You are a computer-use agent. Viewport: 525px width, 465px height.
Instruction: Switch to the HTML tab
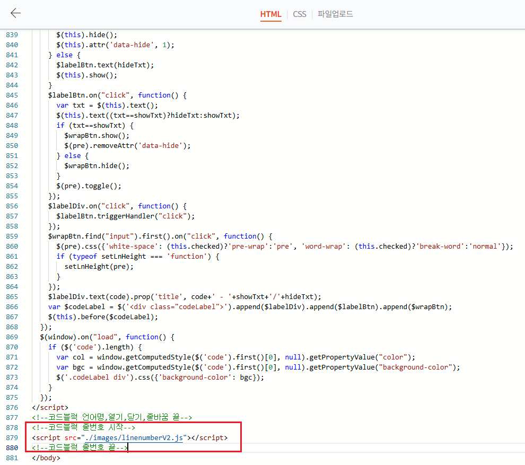pyautogui.click(x=270, y=14)
